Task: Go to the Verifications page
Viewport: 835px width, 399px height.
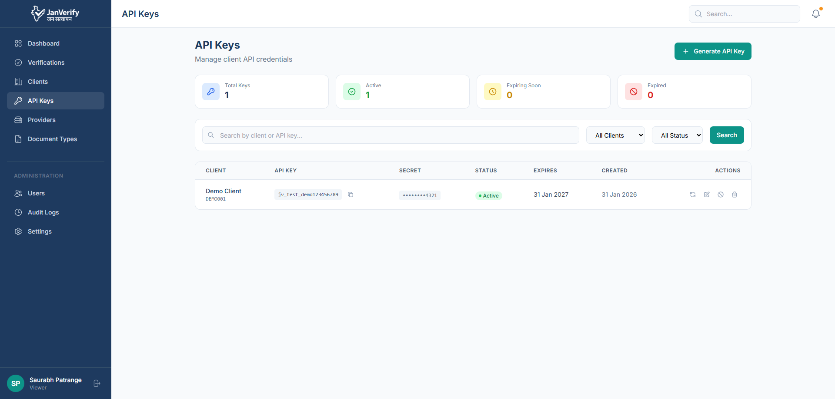Action: click(x=46, y=63)
